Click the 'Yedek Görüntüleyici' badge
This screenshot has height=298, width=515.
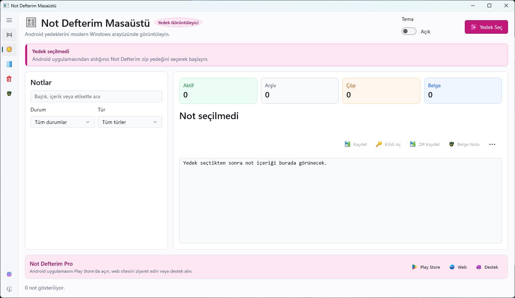[178, 23]
